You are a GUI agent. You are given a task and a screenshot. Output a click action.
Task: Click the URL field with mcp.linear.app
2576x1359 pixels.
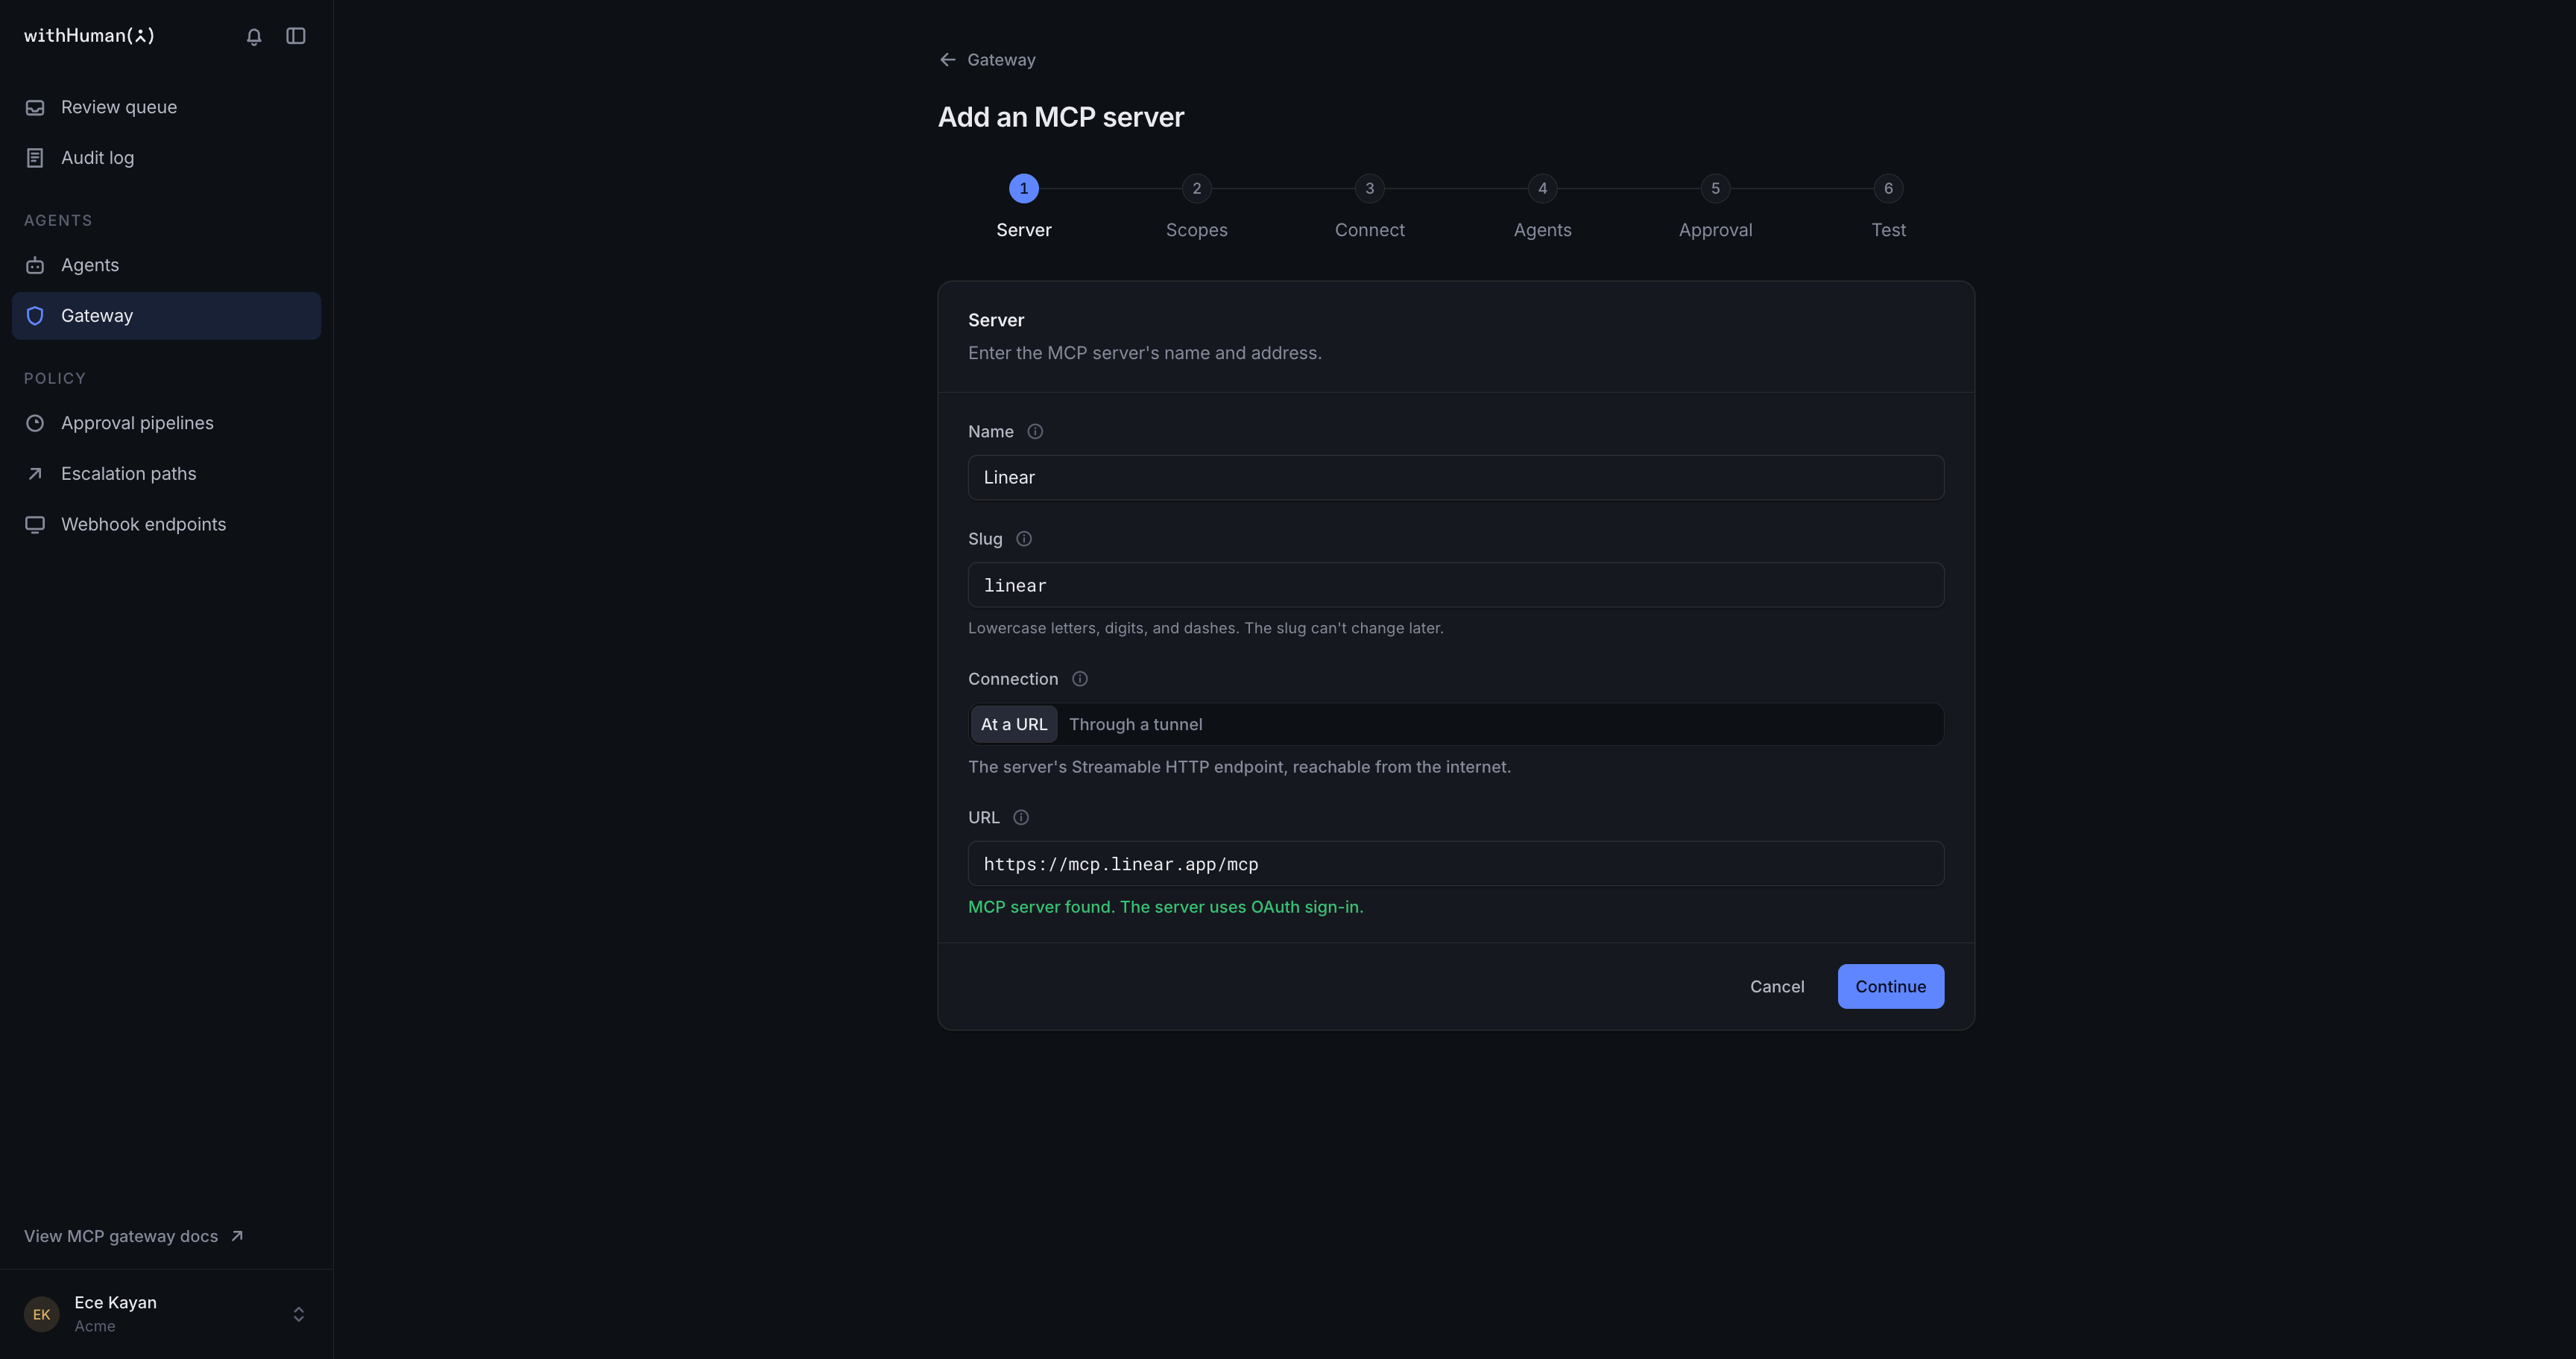(x=1456, y=864)
